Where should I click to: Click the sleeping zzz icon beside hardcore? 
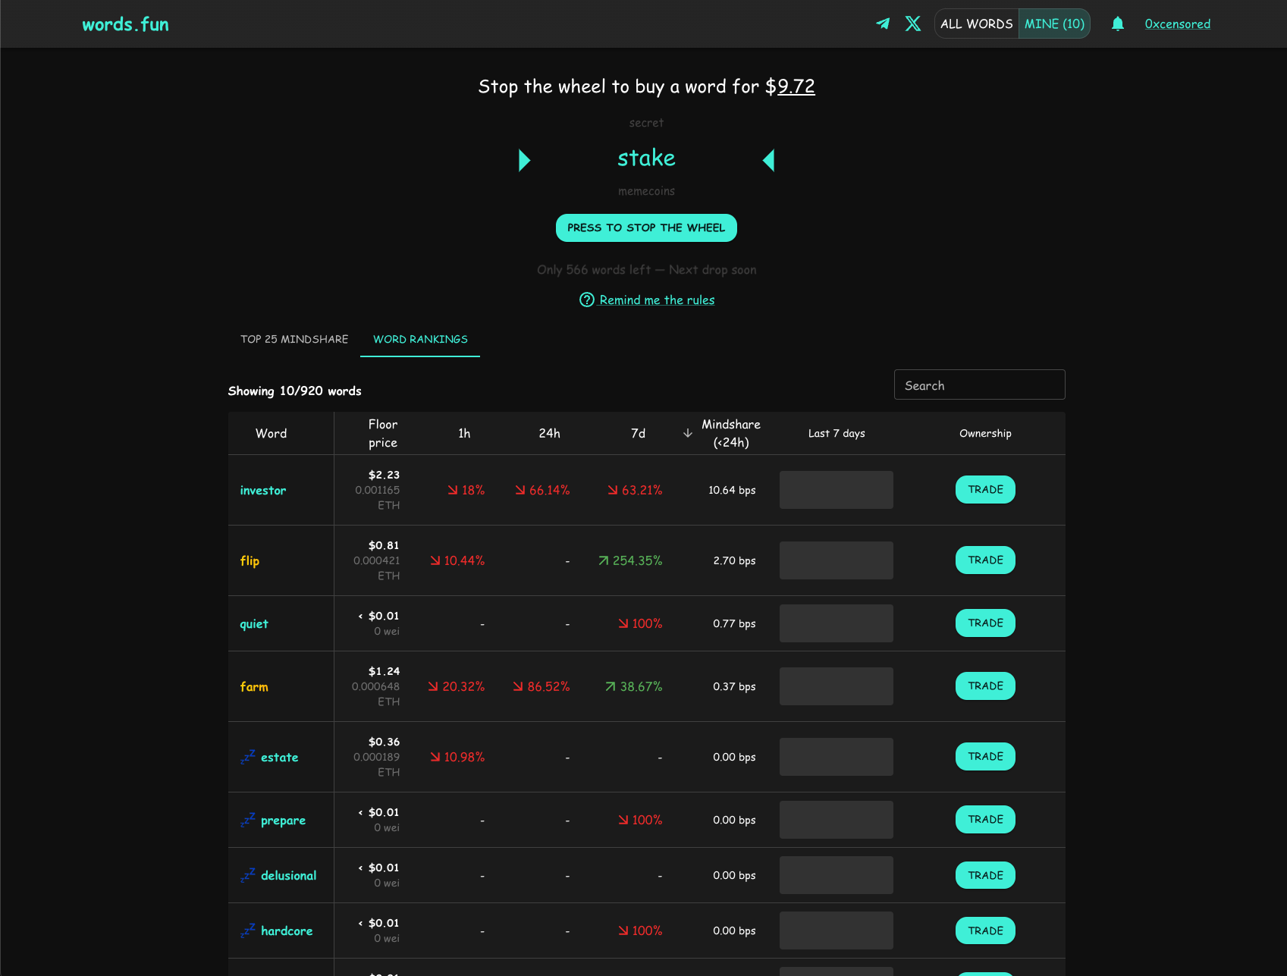pos(248,930)
